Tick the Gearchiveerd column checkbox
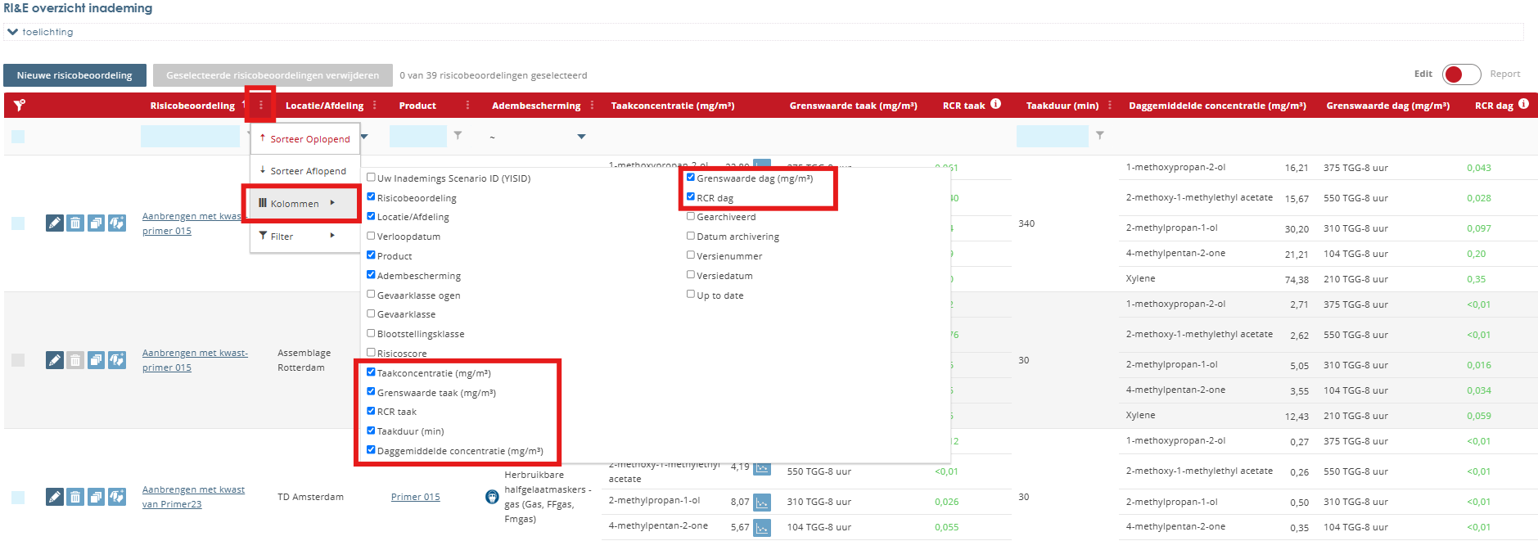The image size is (1538, 541). (691, 216)
